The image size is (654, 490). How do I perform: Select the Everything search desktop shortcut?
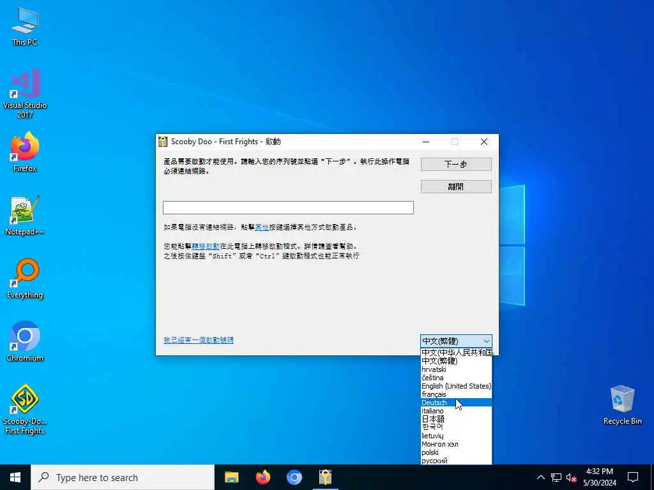point(25,278)
